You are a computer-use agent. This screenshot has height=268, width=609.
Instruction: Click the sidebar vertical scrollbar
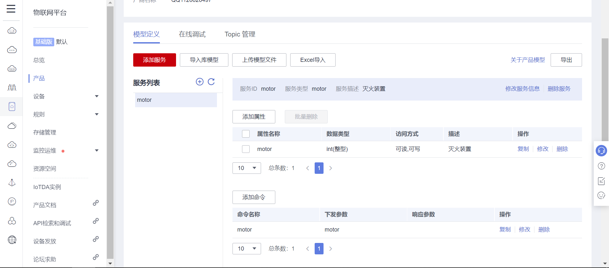(110, 133)
